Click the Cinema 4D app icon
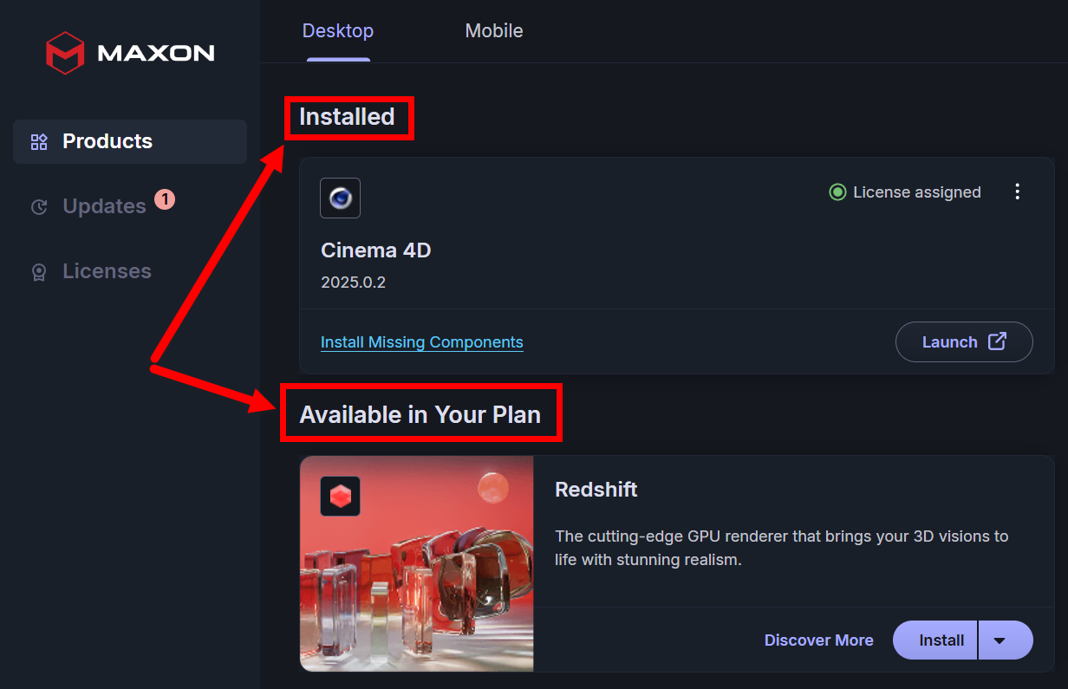 point(340,198)
